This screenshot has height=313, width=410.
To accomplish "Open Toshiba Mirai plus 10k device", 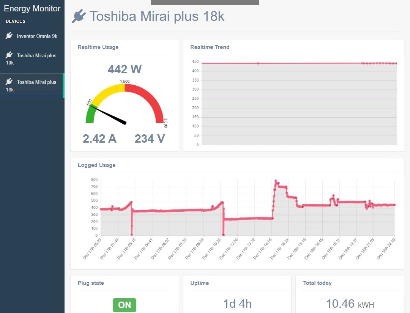I will point(32,59).
